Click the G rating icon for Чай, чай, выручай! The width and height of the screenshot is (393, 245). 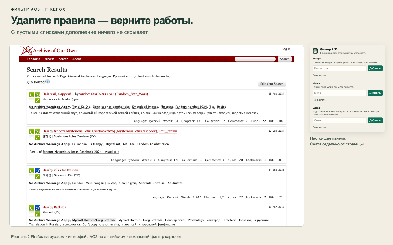click(x=32, y=95)
